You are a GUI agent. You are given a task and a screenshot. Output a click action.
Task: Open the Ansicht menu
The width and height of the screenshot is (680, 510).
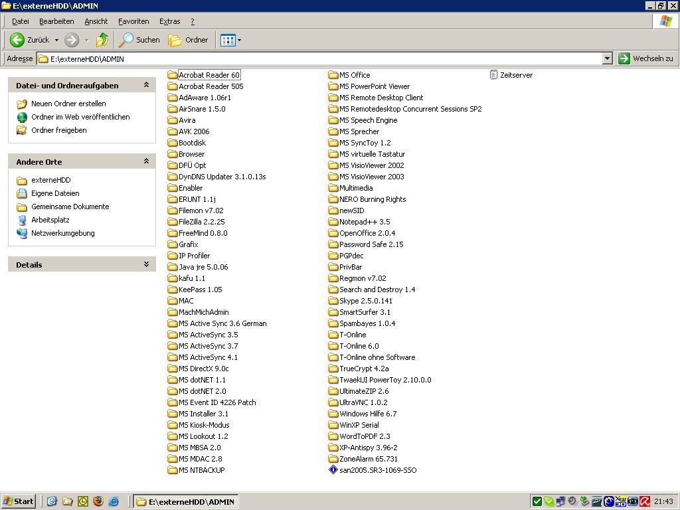[x=96, y=21]
